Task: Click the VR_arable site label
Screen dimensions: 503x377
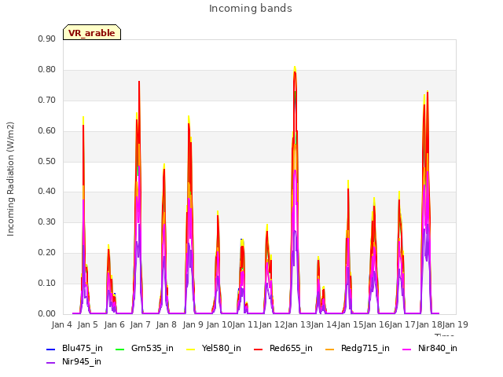Action: point(92,33)
